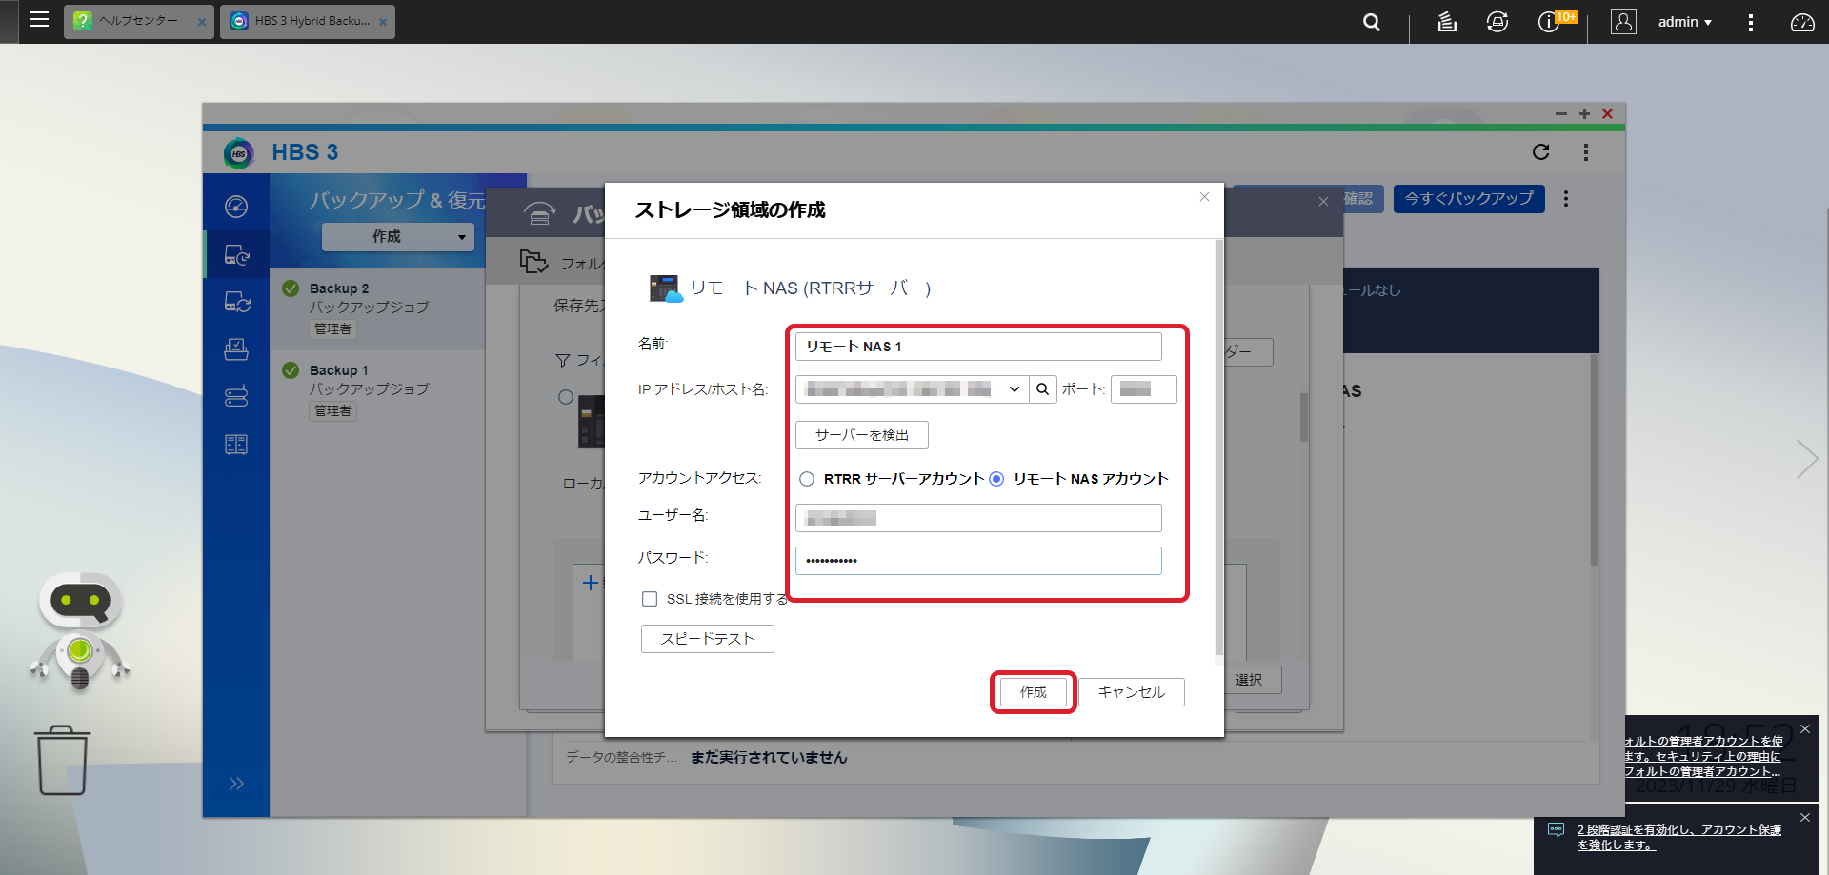
Task: Select リモート NAS アカウント radio button
Action: pos(996,479)
